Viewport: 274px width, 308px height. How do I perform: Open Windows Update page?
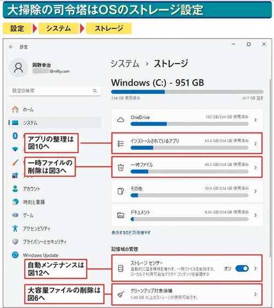41,255
